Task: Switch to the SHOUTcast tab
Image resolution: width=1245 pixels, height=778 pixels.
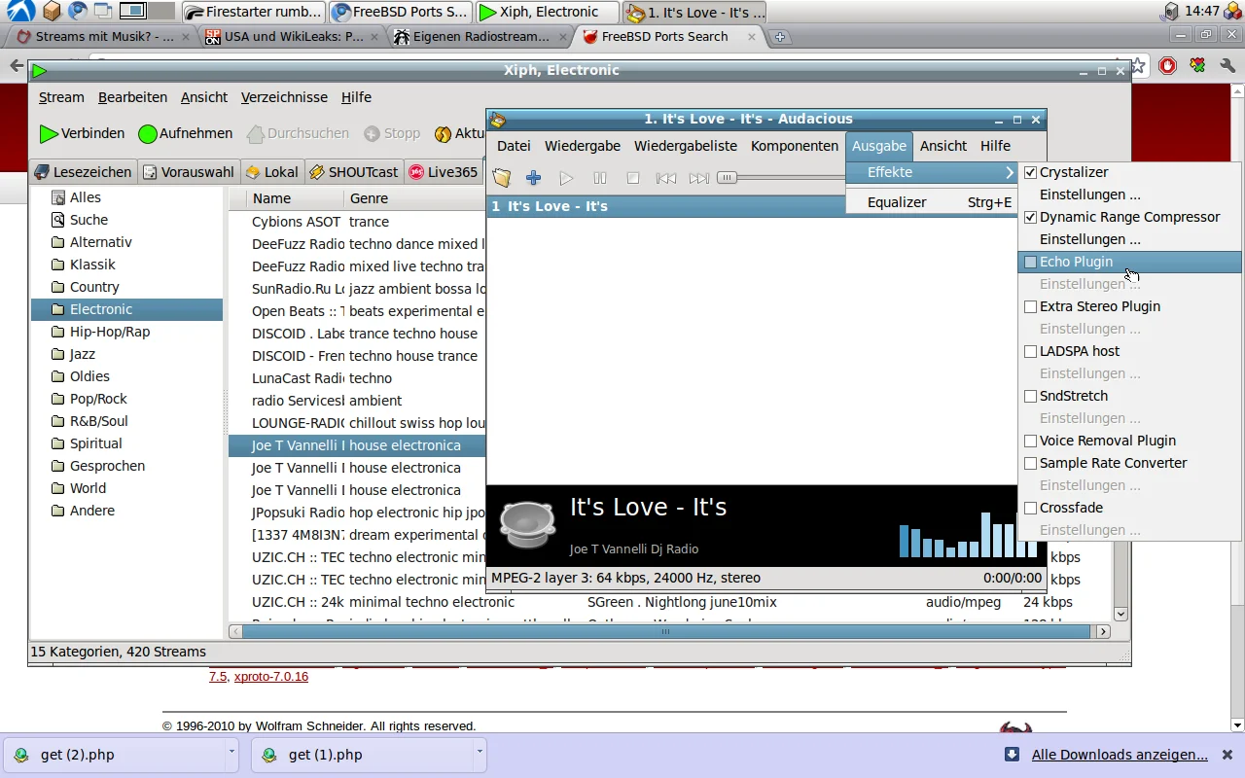Action: 354,172
